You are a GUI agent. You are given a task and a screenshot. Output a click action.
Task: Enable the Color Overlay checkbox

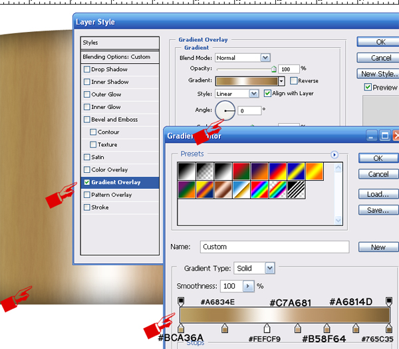point(86,170)
